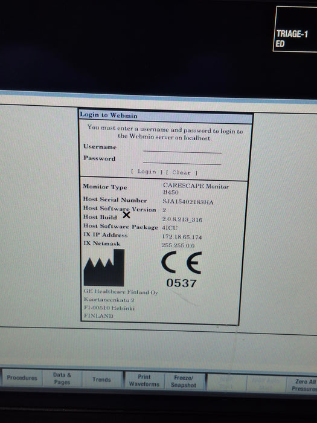This screenshot has width=317, height=423.
Task: Click GE Healthcare Finland Oy text
Action: point(121,292)
